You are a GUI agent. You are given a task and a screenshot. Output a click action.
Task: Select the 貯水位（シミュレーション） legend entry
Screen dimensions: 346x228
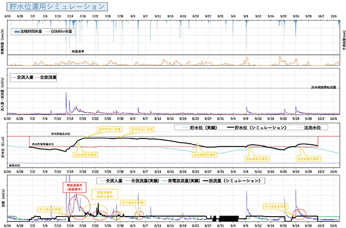[x=256, y=128]
